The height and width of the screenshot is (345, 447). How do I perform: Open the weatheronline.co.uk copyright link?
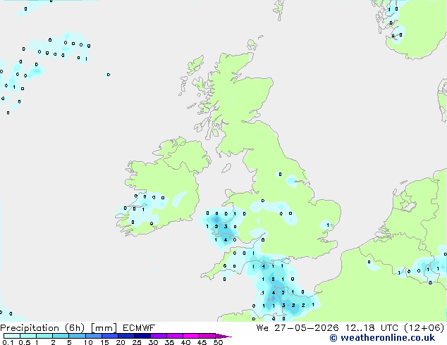[382, 338]
